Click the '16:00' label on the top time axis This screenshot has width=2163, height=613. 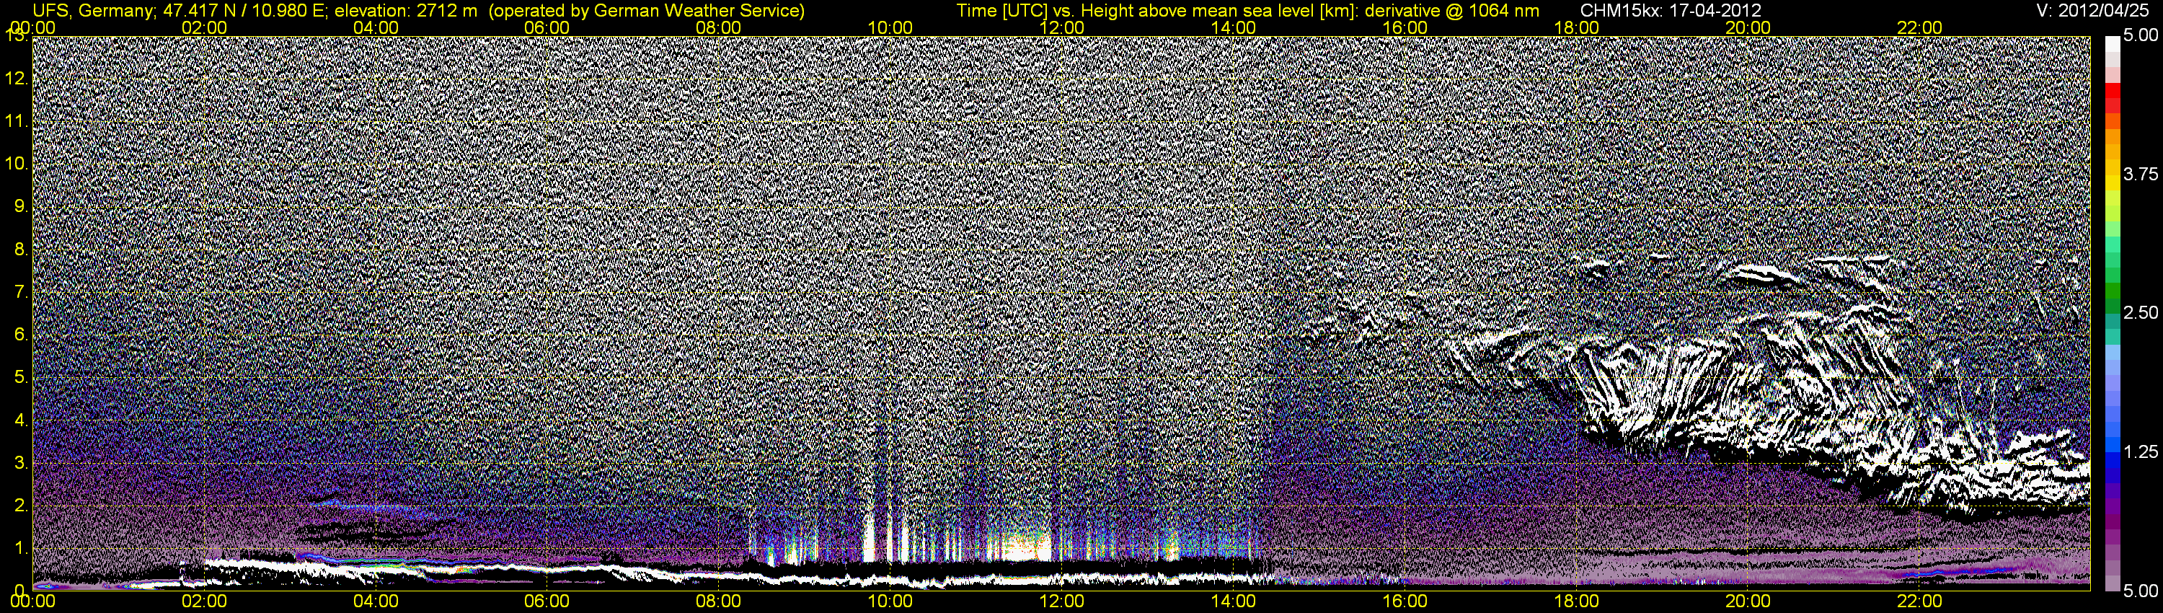(1405, 27)
